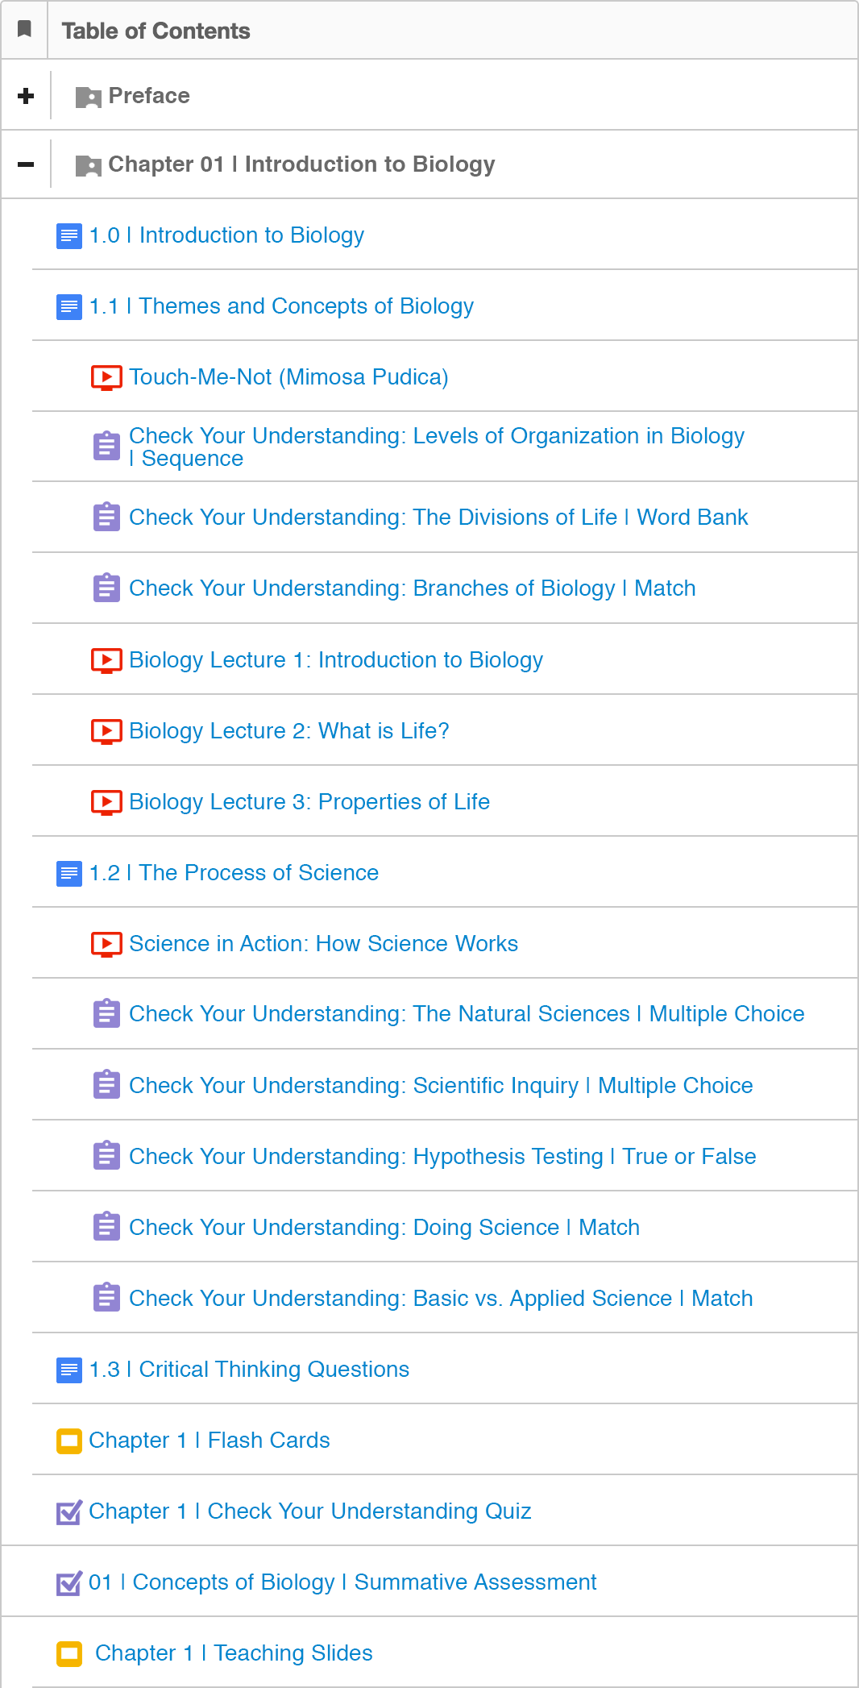859x1688 pixels.
Task: Click the flash card icon for Chapter 1
Action: click(x=69, y=1441)
